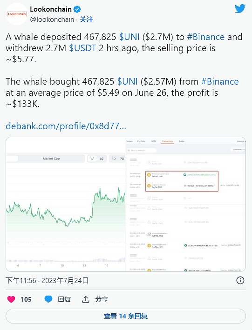Switch to the Transactions tab

(x=167, y=141)
